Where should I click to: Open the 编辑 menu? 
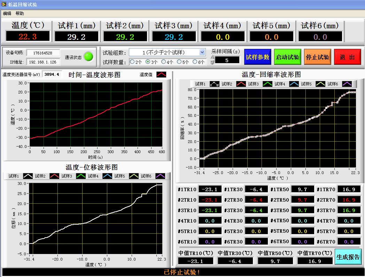pyautogui.click(x=7, y=14)
